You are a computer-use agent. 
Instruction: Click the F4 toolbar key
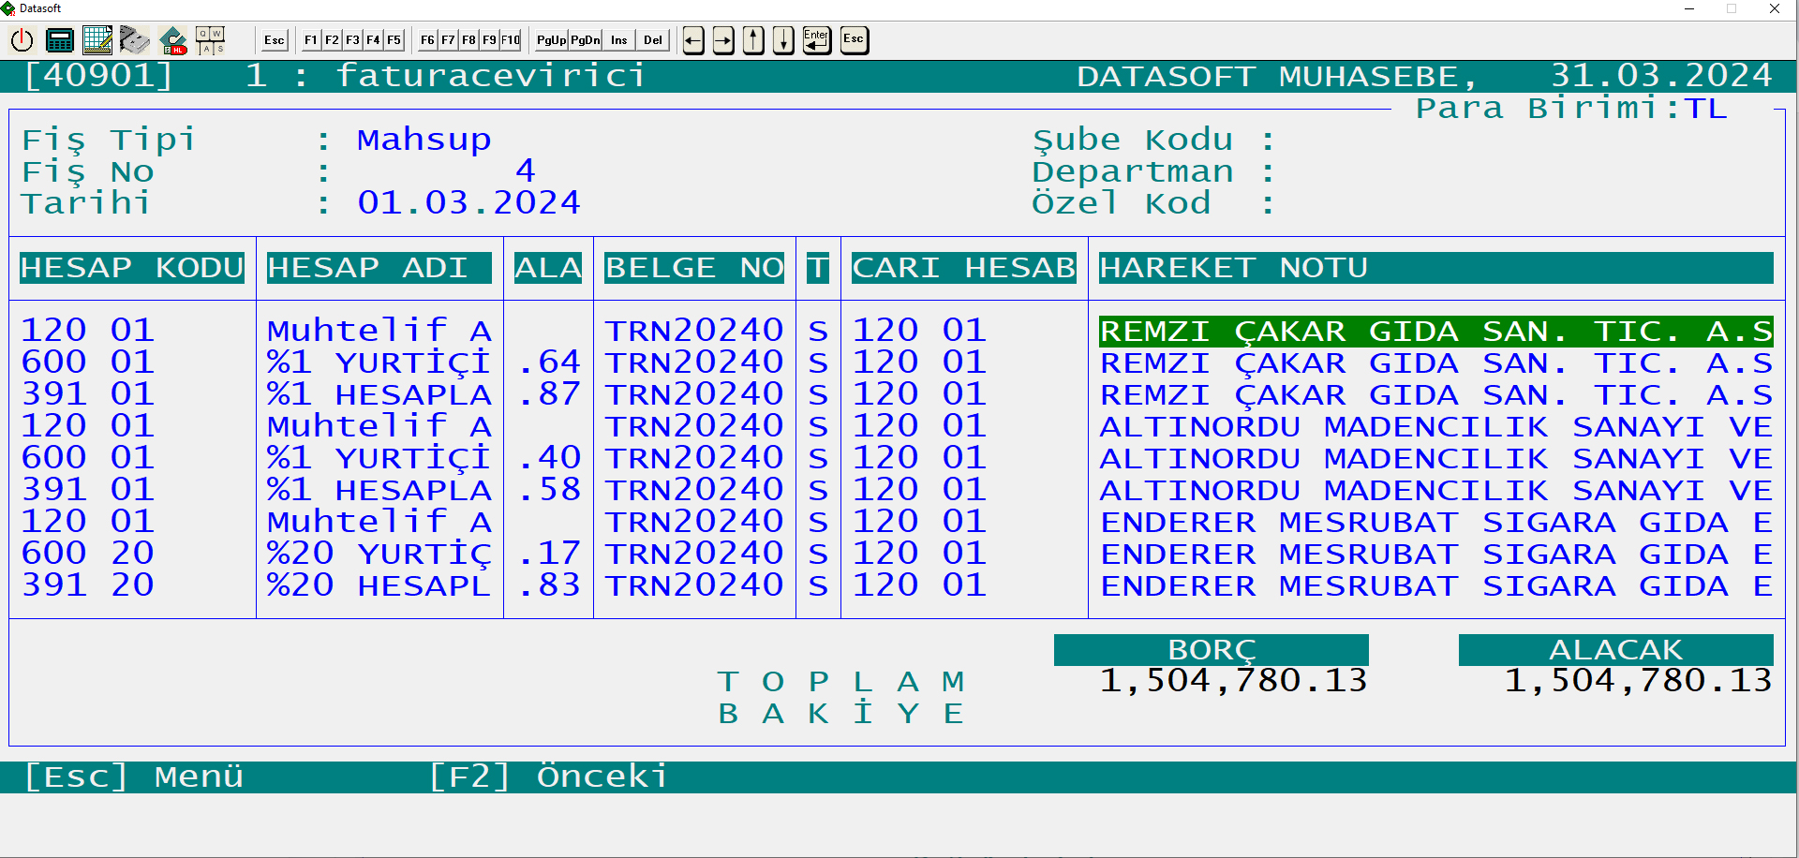373,40
